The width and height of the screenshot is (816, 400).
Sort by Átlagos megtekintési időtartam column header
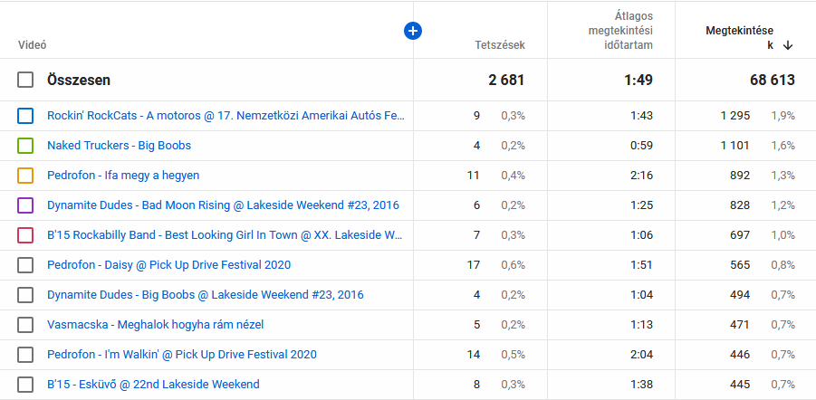(x=619, y=31)
